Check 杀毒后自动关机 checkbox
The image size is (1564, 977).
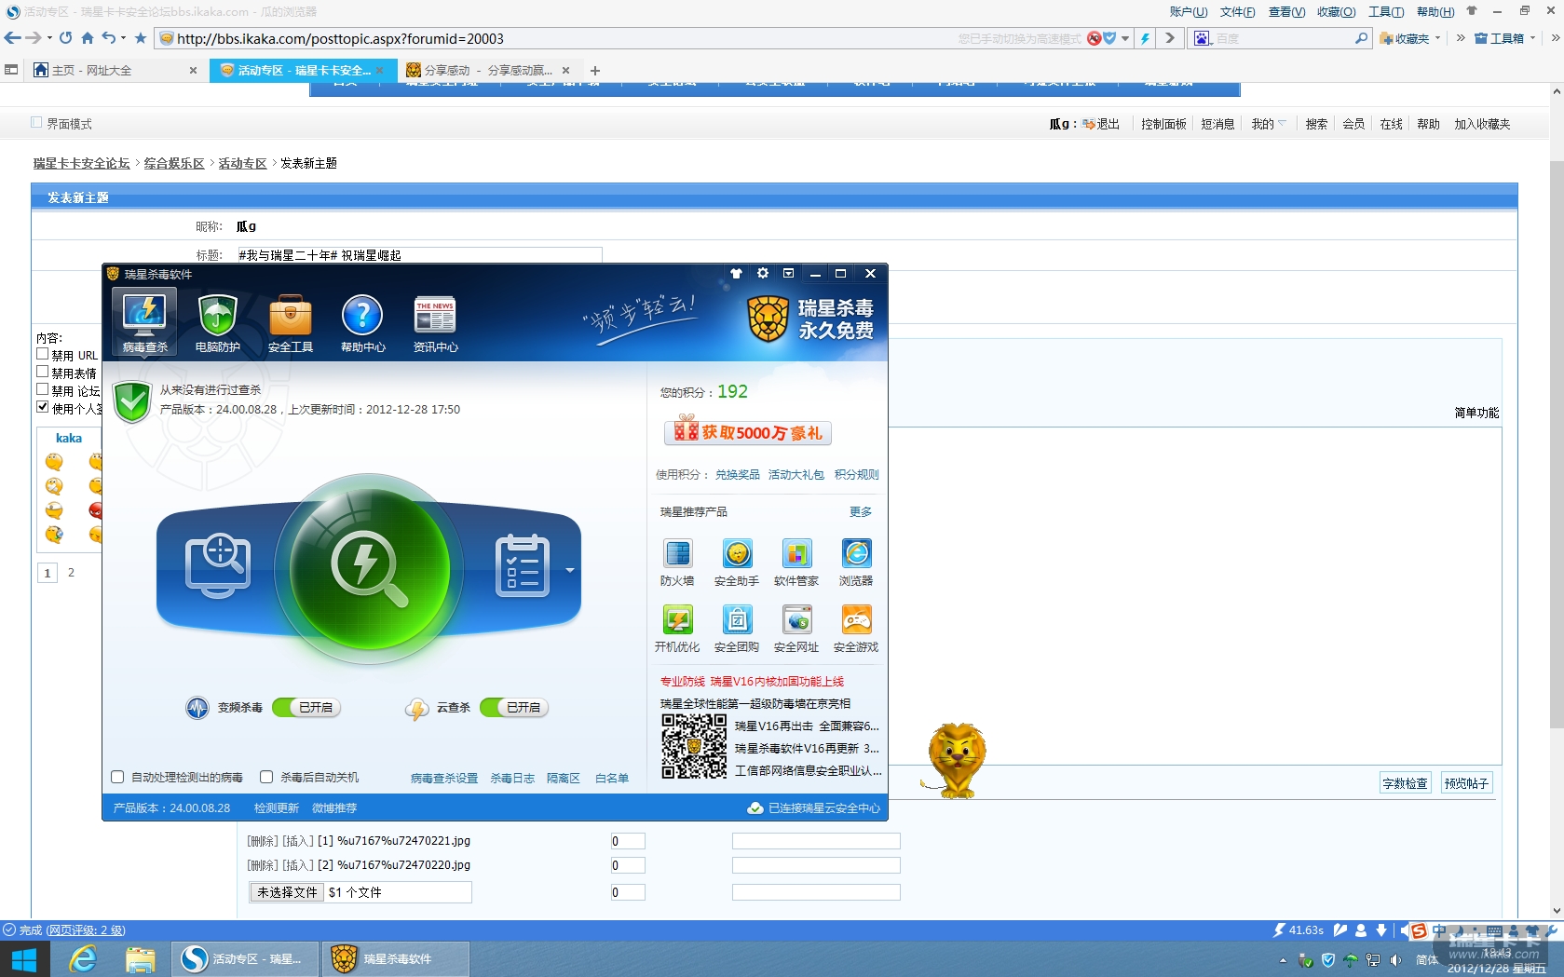tap(266, 777)
